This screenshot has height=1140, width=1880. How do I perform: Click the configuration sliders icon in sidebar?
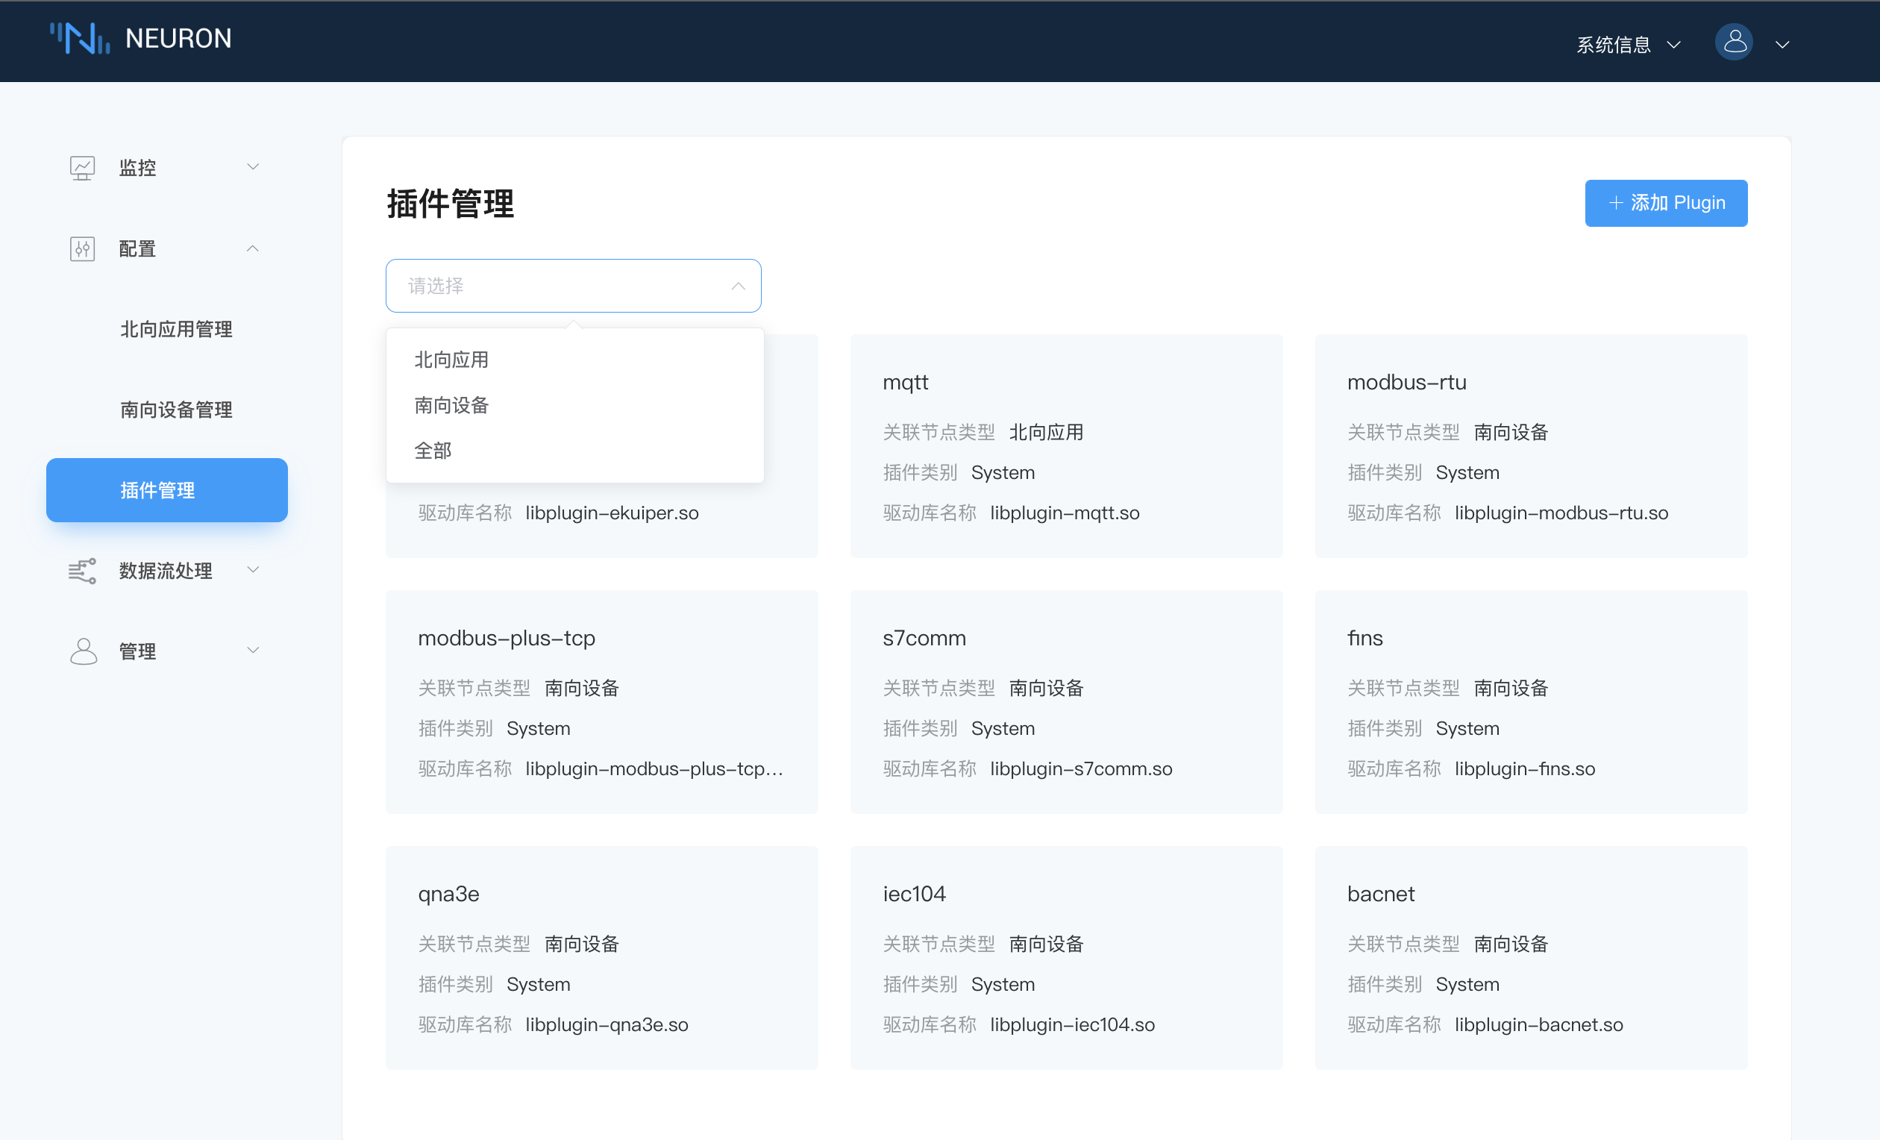tap(82, 248)
